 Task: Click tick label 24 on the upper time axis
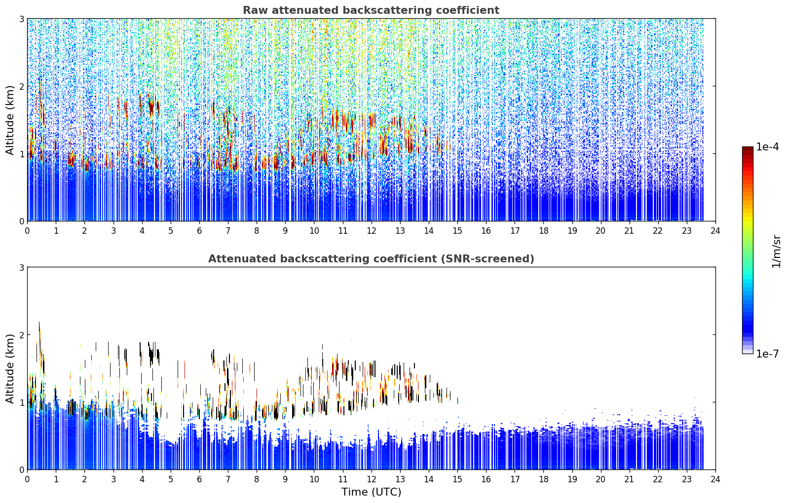click(x=715, y=231)
